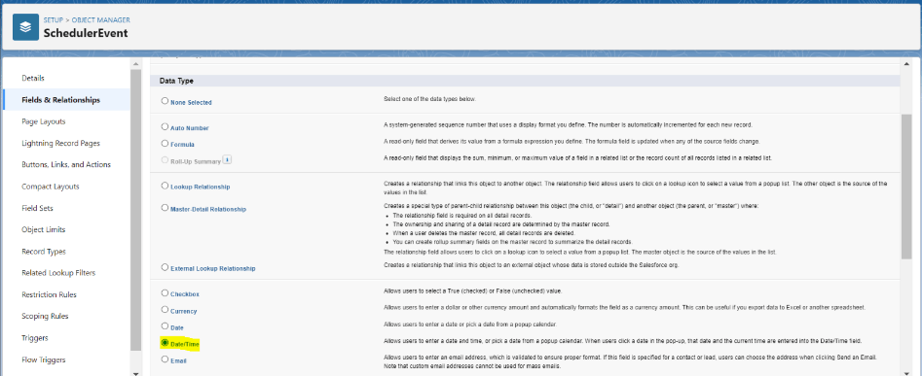The image size is (922, 376).
Task: Click the SchedulerEvent object title
Action: coord(86,33)
